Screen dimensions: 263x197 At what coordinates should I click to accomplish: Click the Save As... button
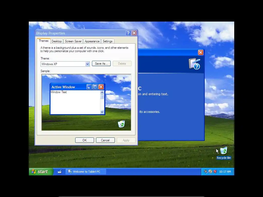[x=101, y=64]
